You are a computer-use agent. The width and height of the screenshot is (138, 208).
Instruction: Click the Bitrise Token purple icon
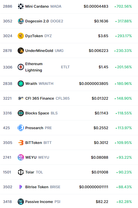point(21,187)
